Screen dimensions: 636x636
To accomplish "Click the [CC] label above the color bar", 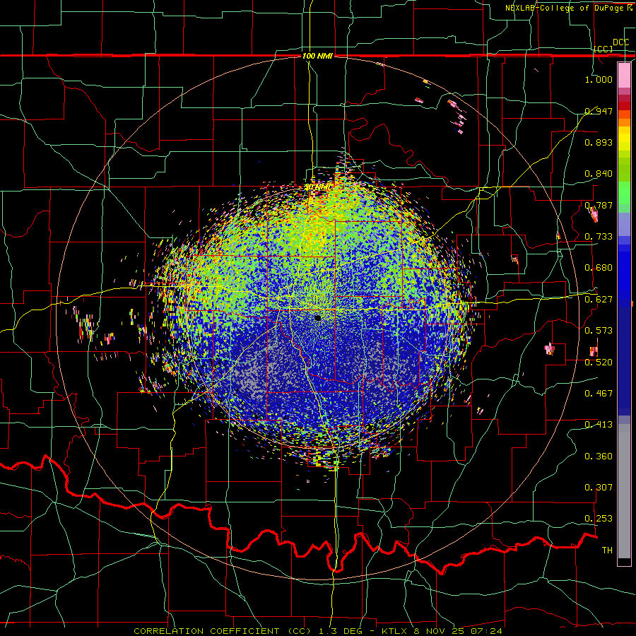I will point(603,49).
